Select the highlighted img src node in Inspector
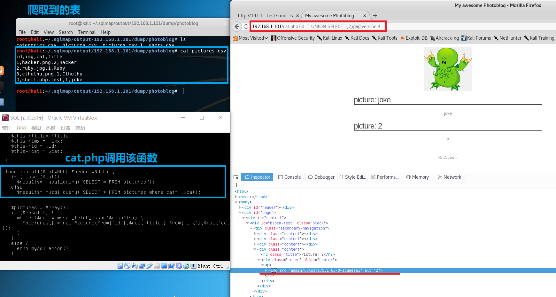The width and height of the screenshot is (556, 297). (393, 270)
